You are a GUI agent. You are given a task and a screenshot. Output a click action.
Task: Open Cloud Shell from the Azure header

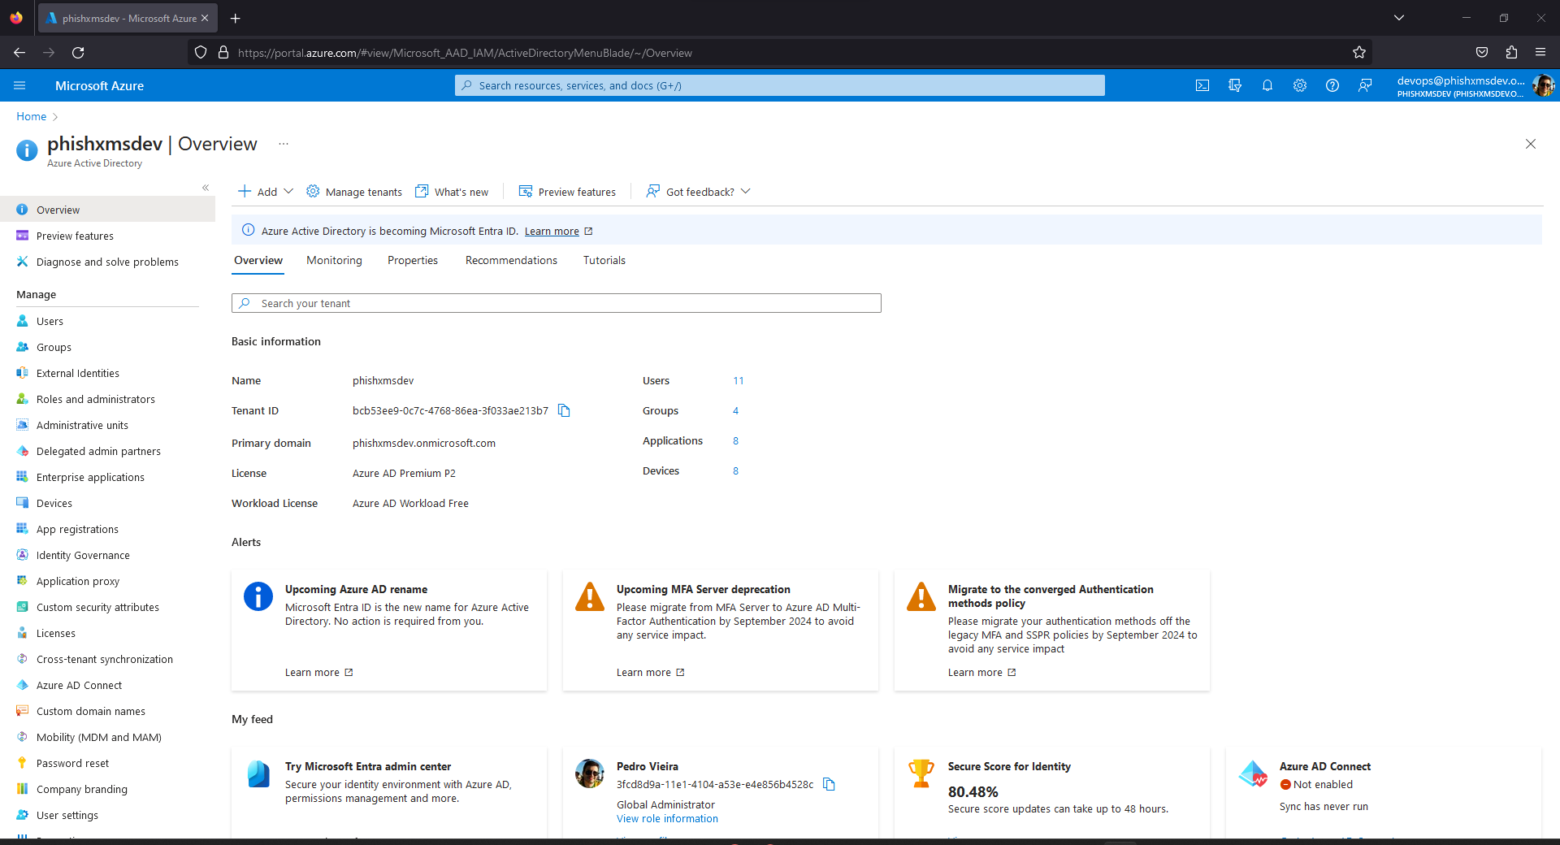tap(1202, 85)
